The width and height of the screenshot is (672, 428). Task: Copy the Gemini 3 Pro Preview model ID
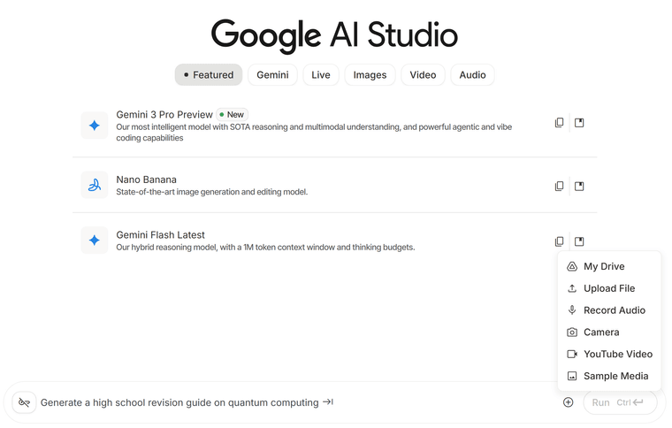(559, 123)
